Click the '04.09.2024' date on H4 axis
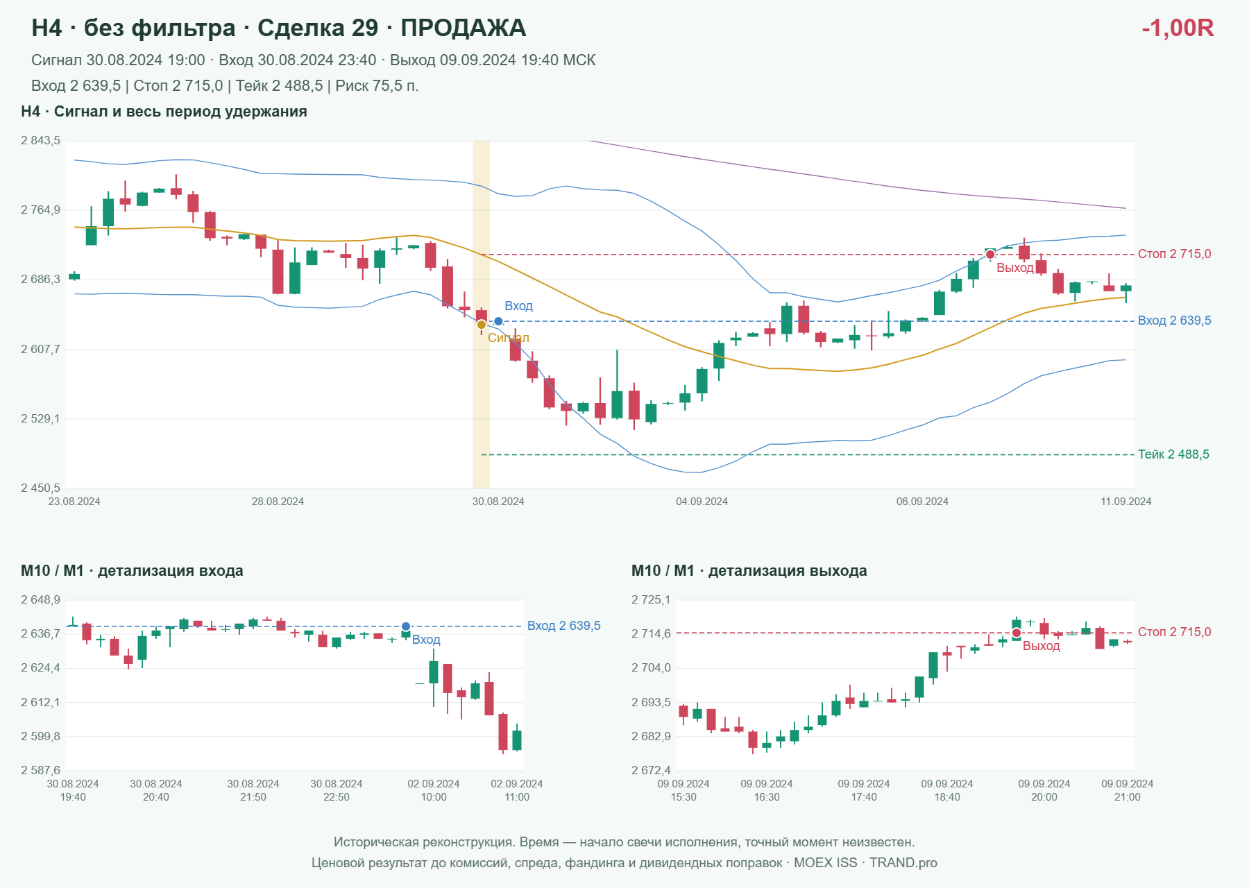This screenshot has height=888, width=1249. tap(702, 502)
